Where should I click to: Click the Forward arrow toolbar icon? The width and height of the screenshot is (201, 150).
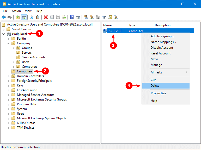point(10,17)
